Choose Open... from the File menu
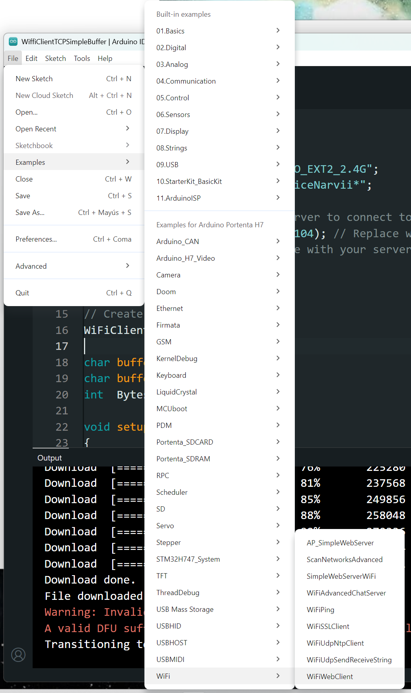Image resolution: width=411 pixels, height=693 pixels. pos(74,112)
